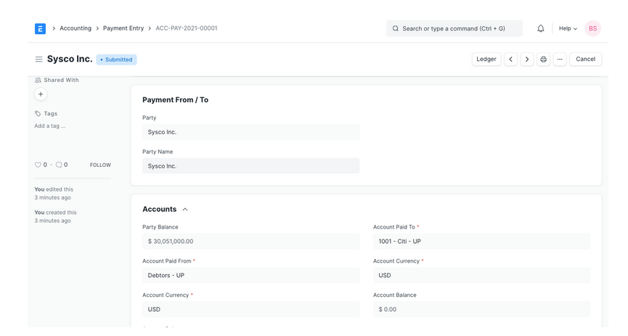Click the ERPNext home logo icon
Image resolution: width=628 pixels, height=336 pixels.
[x=40, y=28]
